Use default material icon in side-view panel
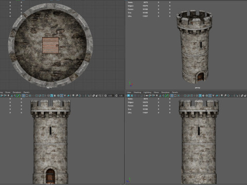Image resolution: width=247 pixels, height=185 pixels. coord(203,96)
